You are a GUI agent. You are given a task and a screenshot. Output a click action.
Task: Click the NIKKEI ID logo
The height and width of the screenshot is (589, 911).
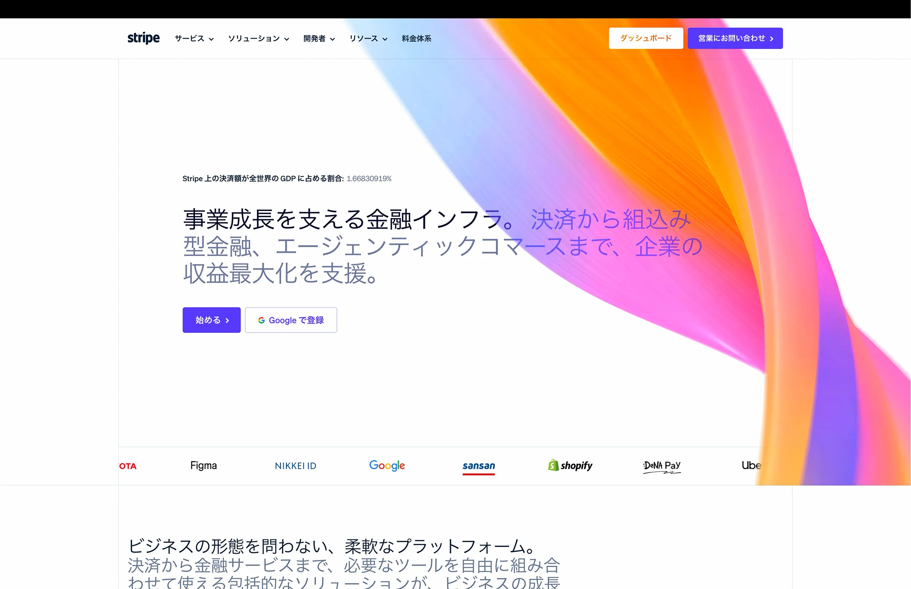(296, 466)
